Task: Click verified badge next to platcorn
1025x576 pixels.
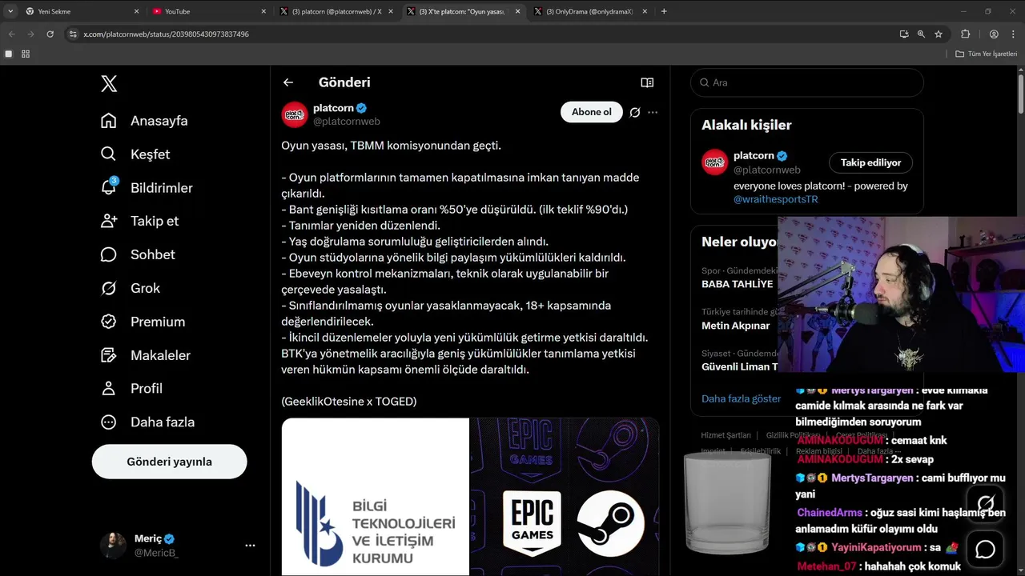Action: click(x=361, y=108)
